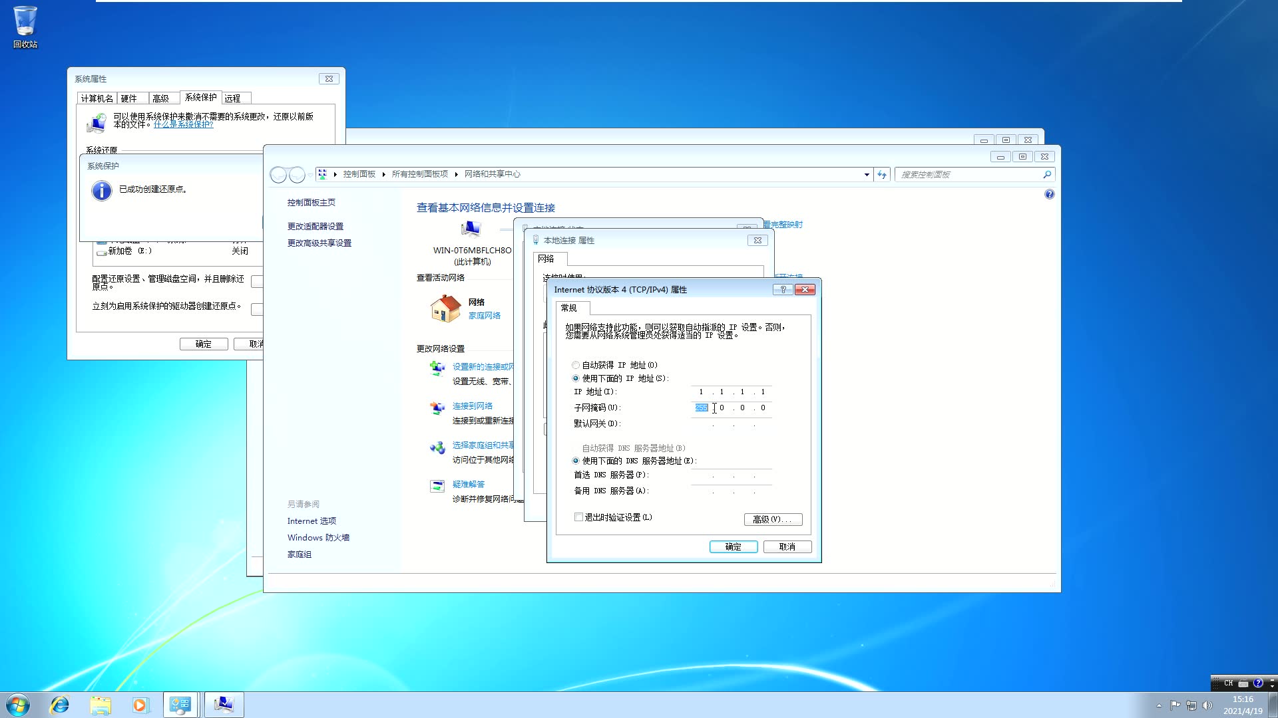Open 疑难解答 link
The width and height of the screenshot is (1278, 718).
click(469, 485)
